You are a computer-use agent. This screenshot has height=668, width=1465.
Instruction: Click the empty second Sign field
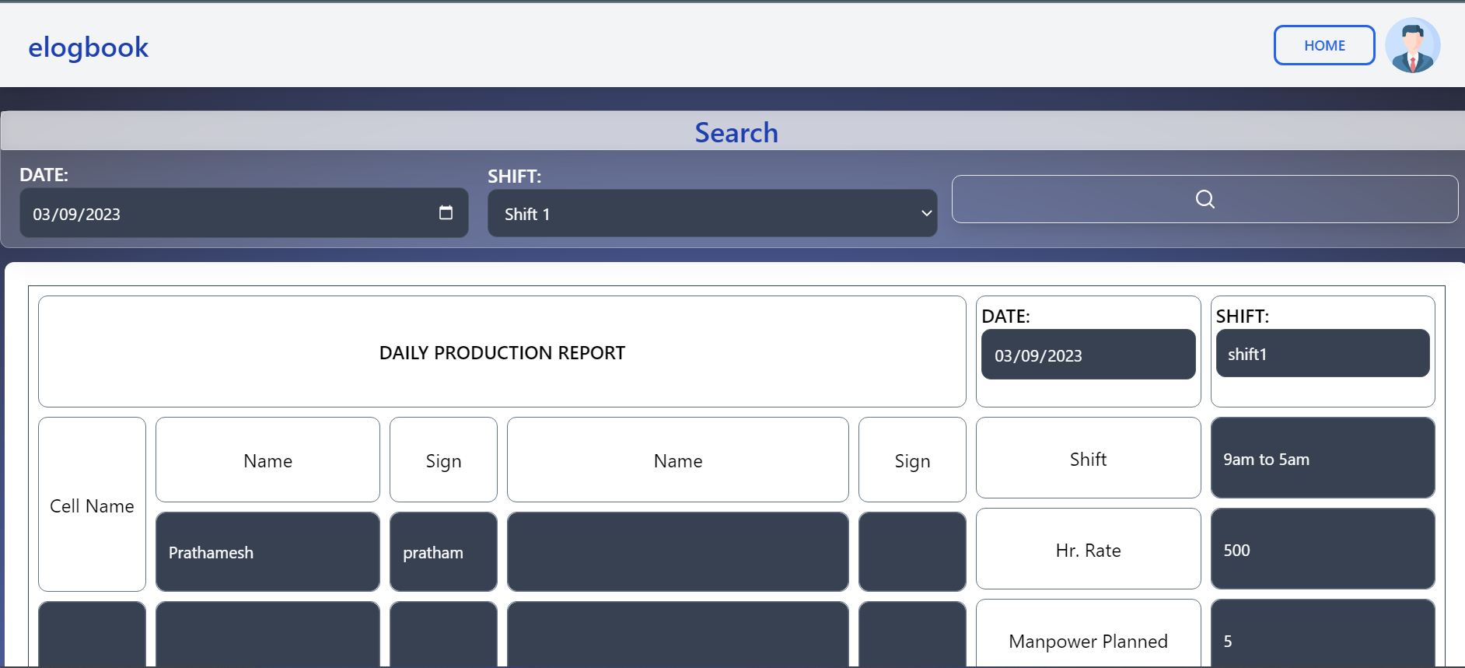912,551
